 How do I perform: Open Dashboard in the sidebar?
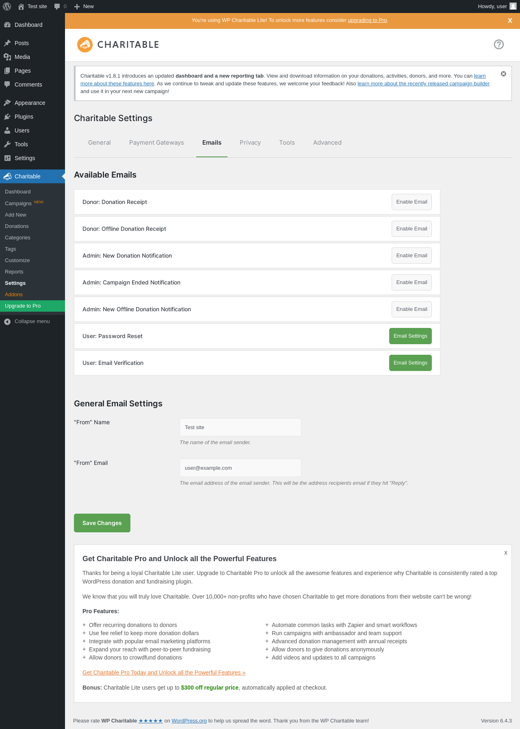pyautogui.click(x=32, y=25)
